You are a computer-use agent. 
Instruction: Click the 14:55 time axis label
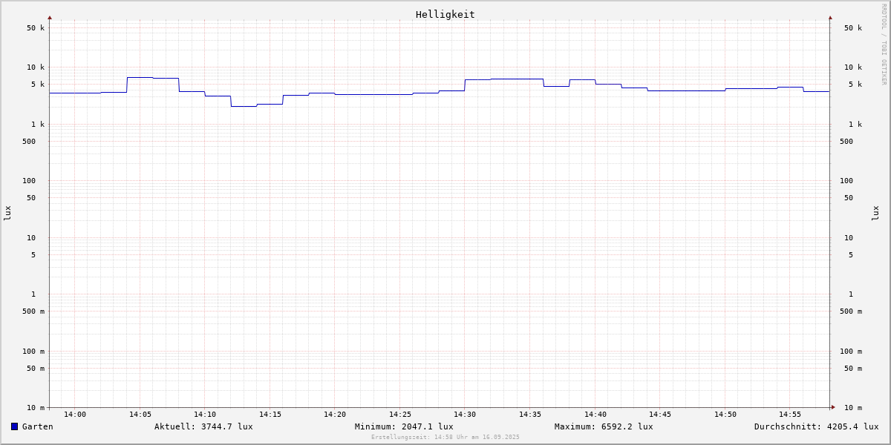pyautogui.click(x=790, y=415)
